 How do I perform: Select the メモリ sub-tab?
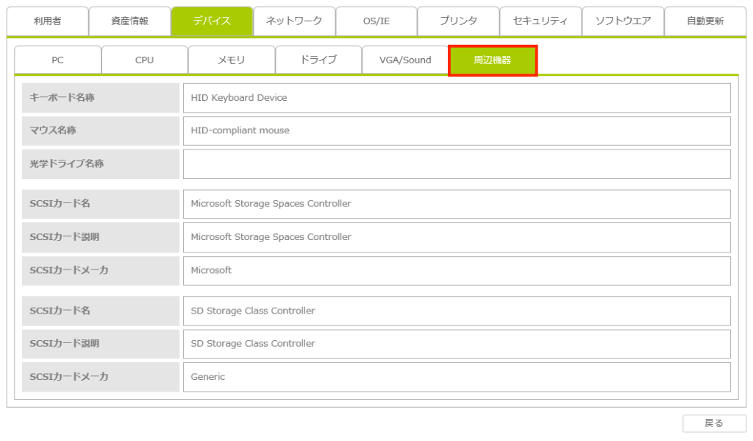232,60
